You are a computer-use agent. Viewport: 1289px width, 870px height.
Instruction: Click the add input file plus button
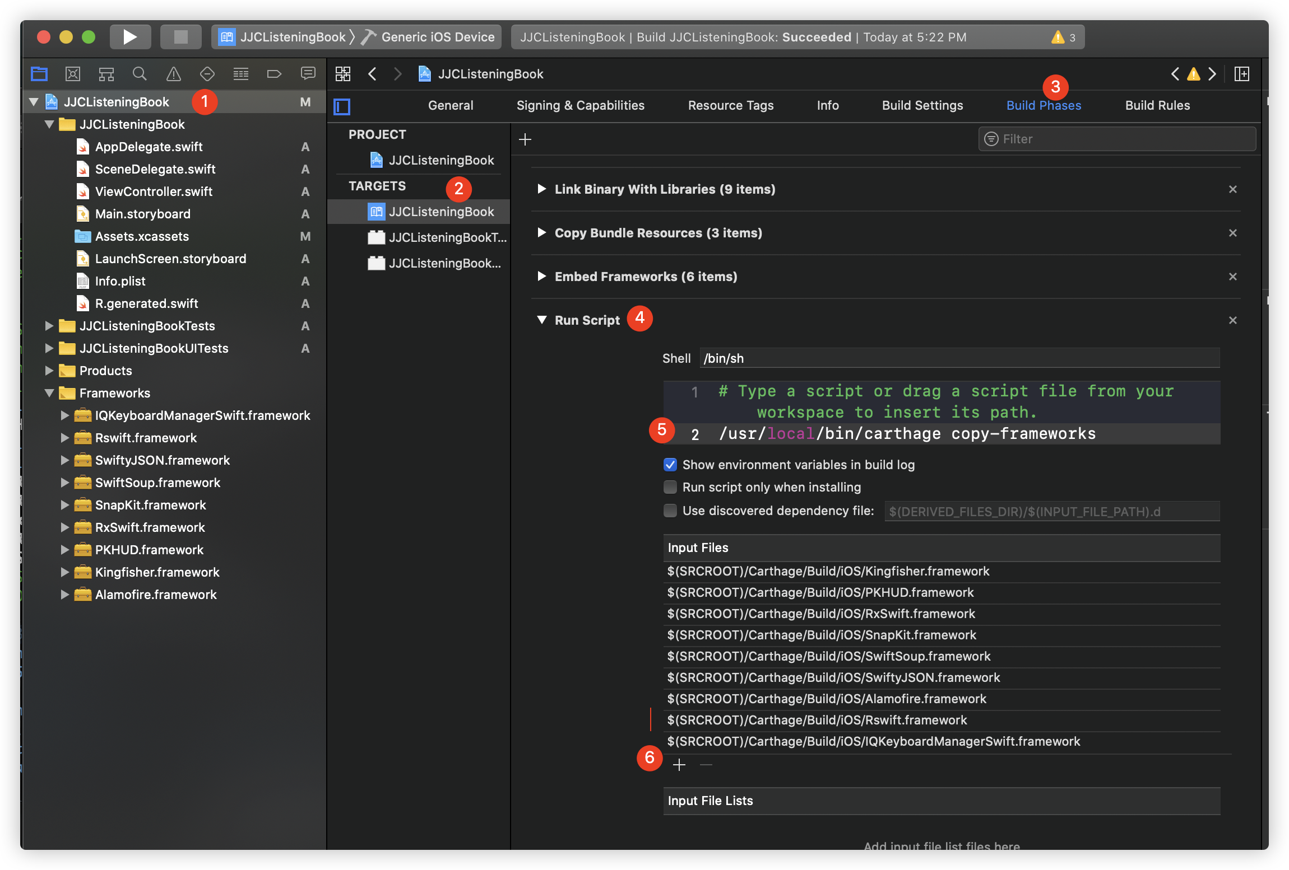[679, 764]
